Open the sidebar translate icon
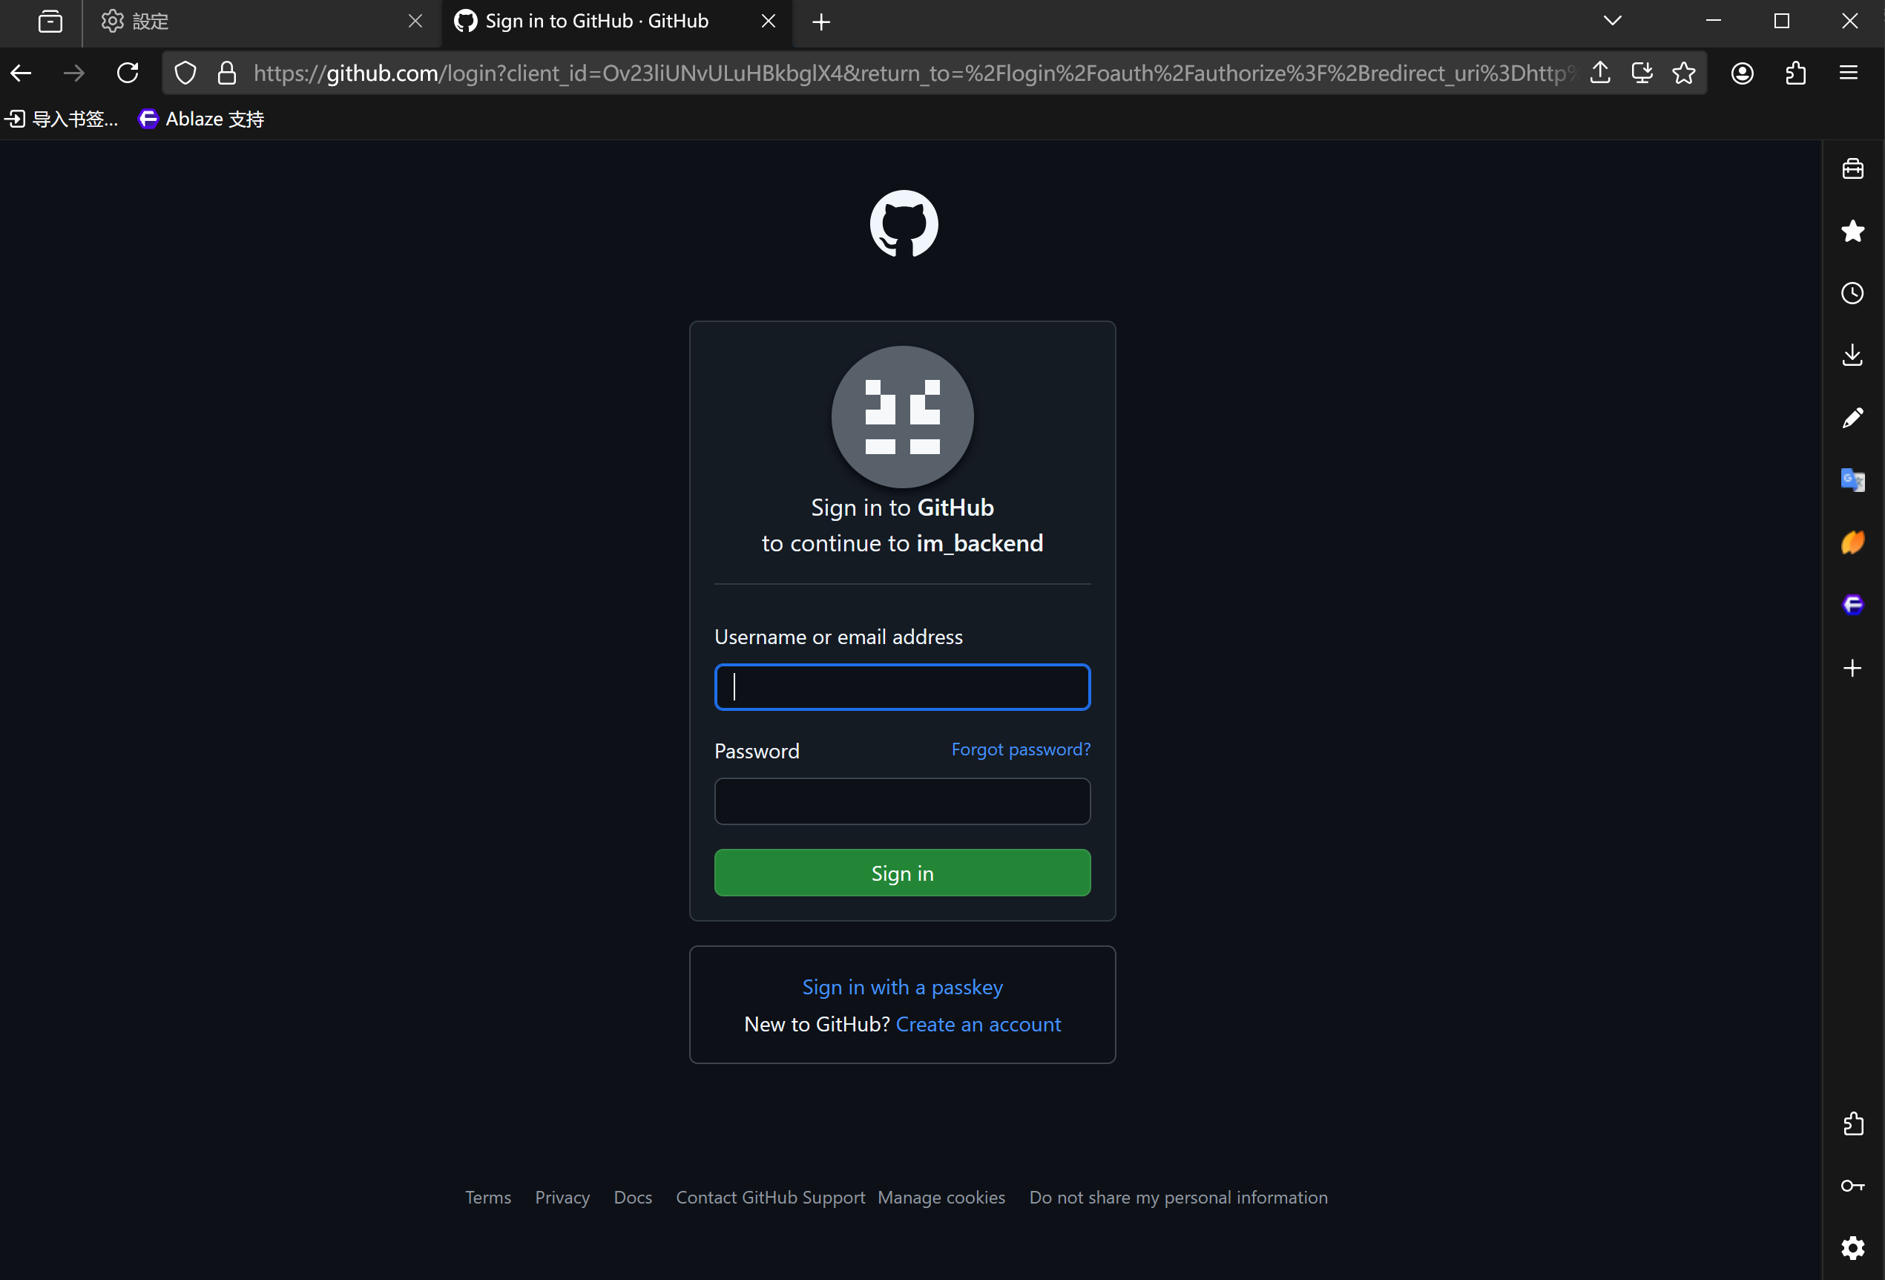The width and height of the screenshot is (1885, 1280). [1852, 479]
